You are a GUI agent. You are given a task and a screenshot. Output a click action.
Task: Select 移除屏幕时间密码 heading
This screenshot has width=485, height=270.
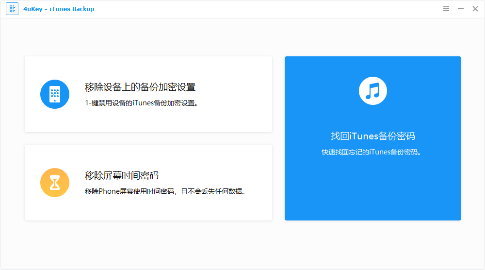(122, 176)
